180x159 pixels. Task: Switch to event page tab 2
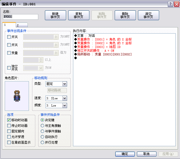coord(22,25)
